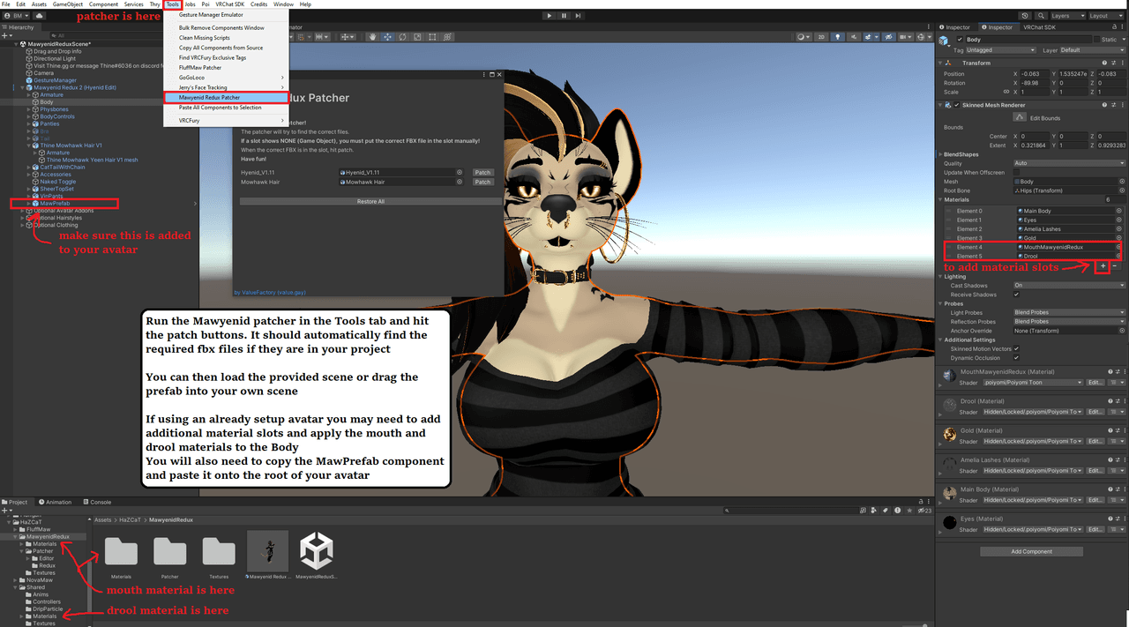Image resolution: width=1129 pixels, height=627 pixels.
Task: Open the undo history icon
Action: coord(1025,16)
